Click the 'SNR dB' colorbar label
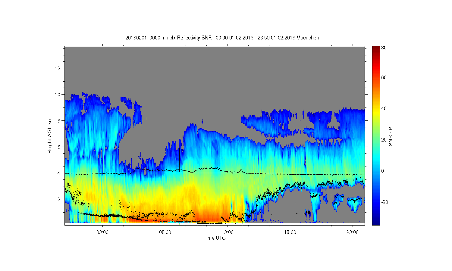 point(391,137)
